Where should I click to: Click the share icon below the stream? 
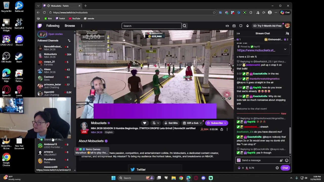221,129
